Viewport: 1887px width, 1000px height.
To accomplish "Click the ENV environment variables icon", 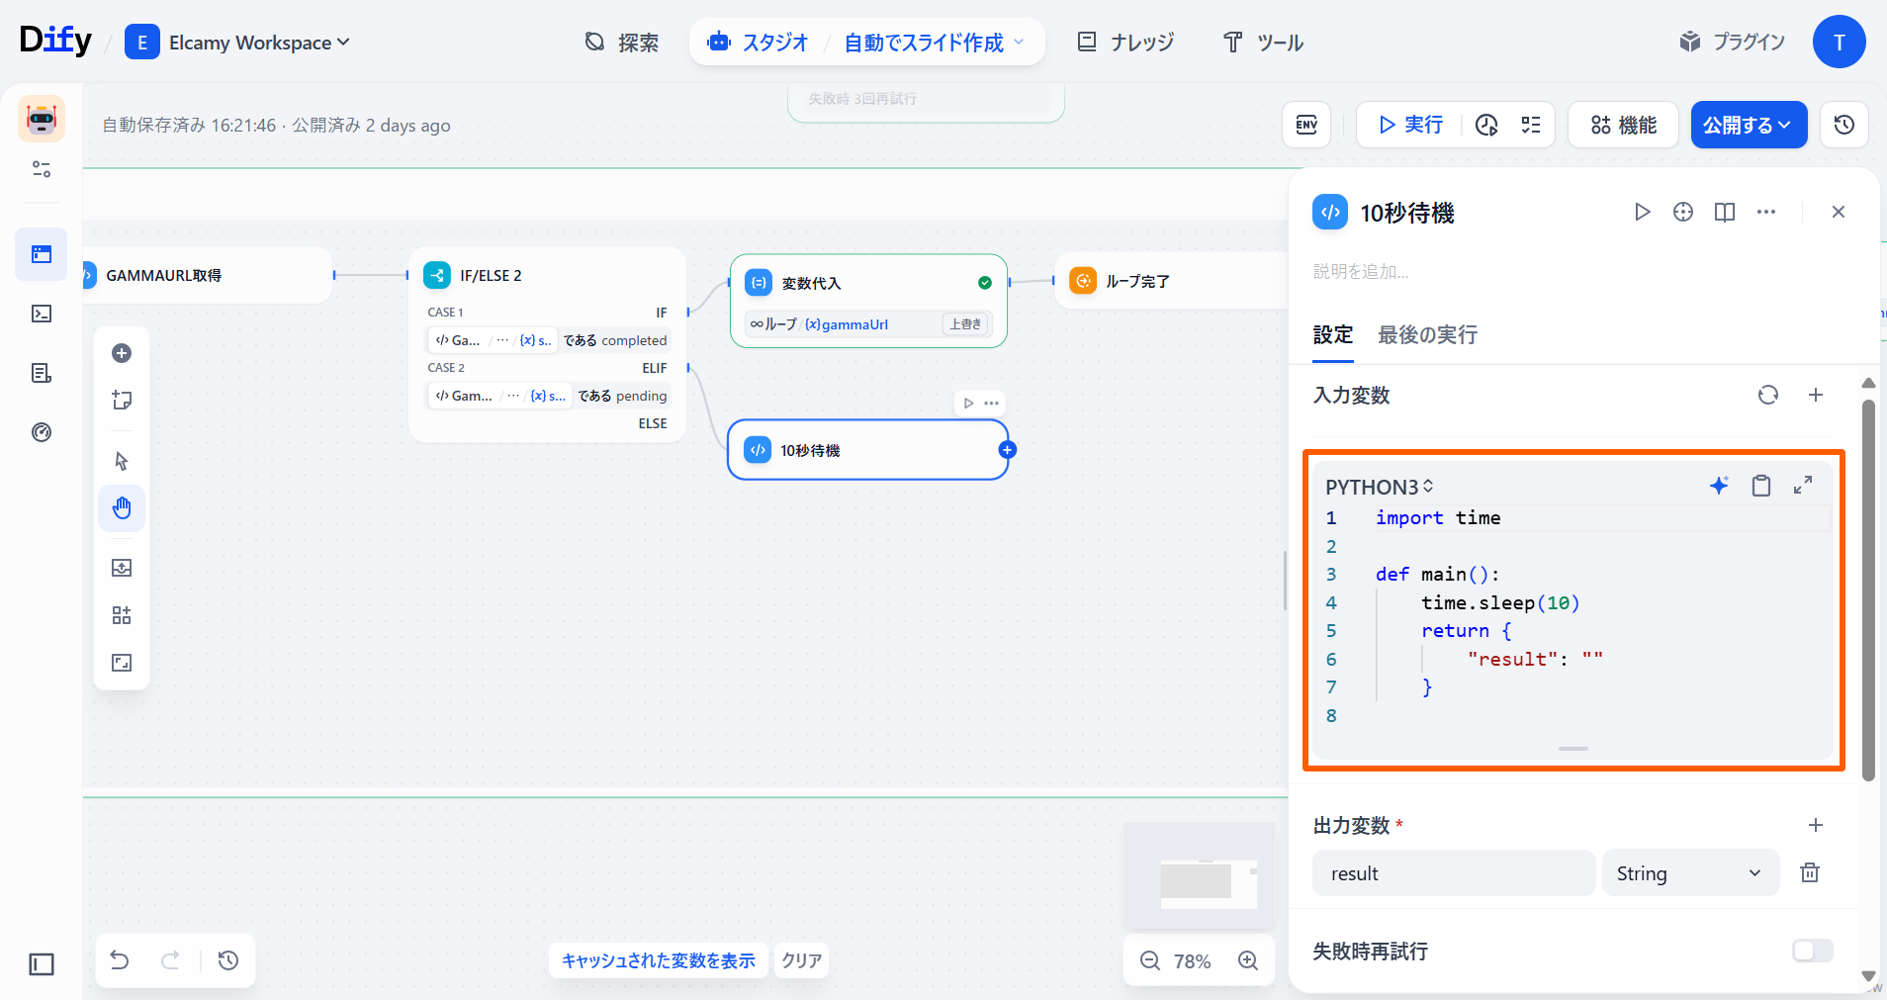I will pyautogui.click(x=1306, y=125).
